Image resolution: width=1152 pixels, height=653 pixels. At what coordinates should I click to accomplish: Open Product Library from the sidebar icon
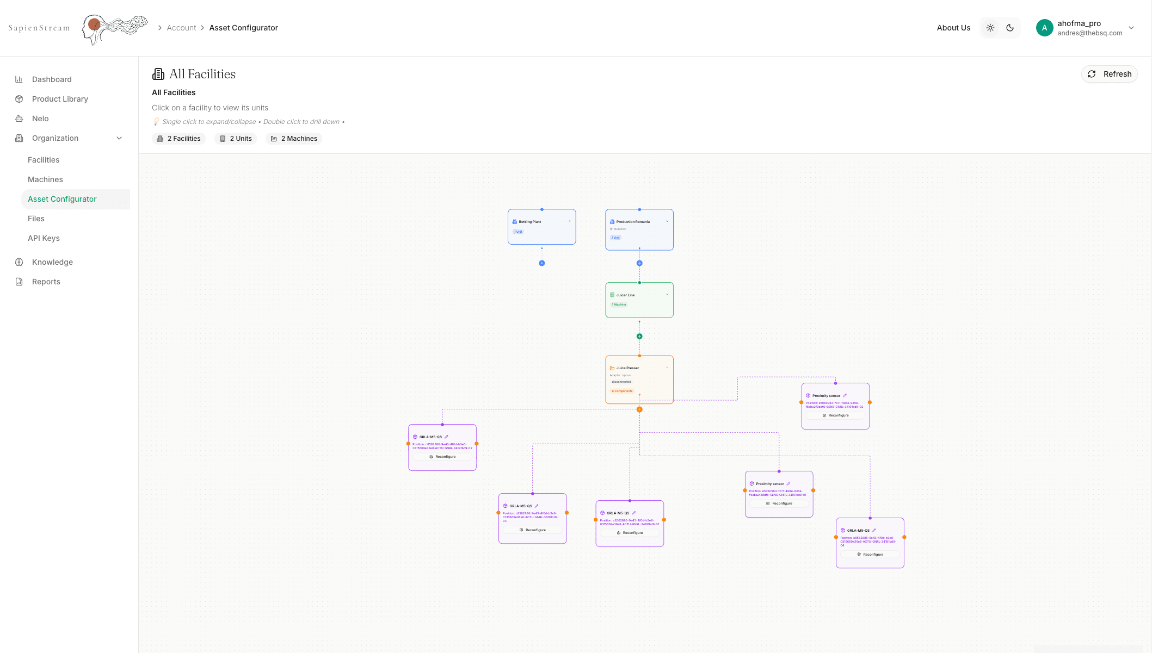19,99
